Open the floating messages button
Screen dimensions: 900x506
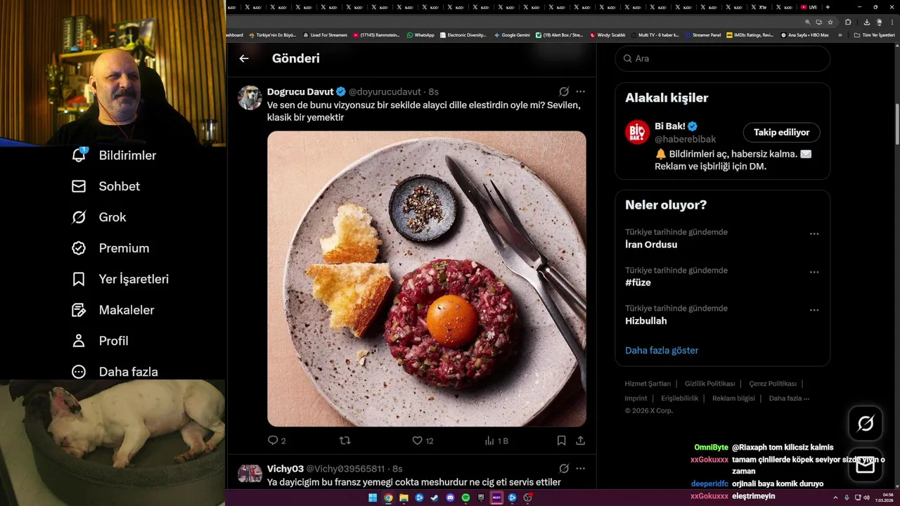pyautogui.click(x=866, y=465)
